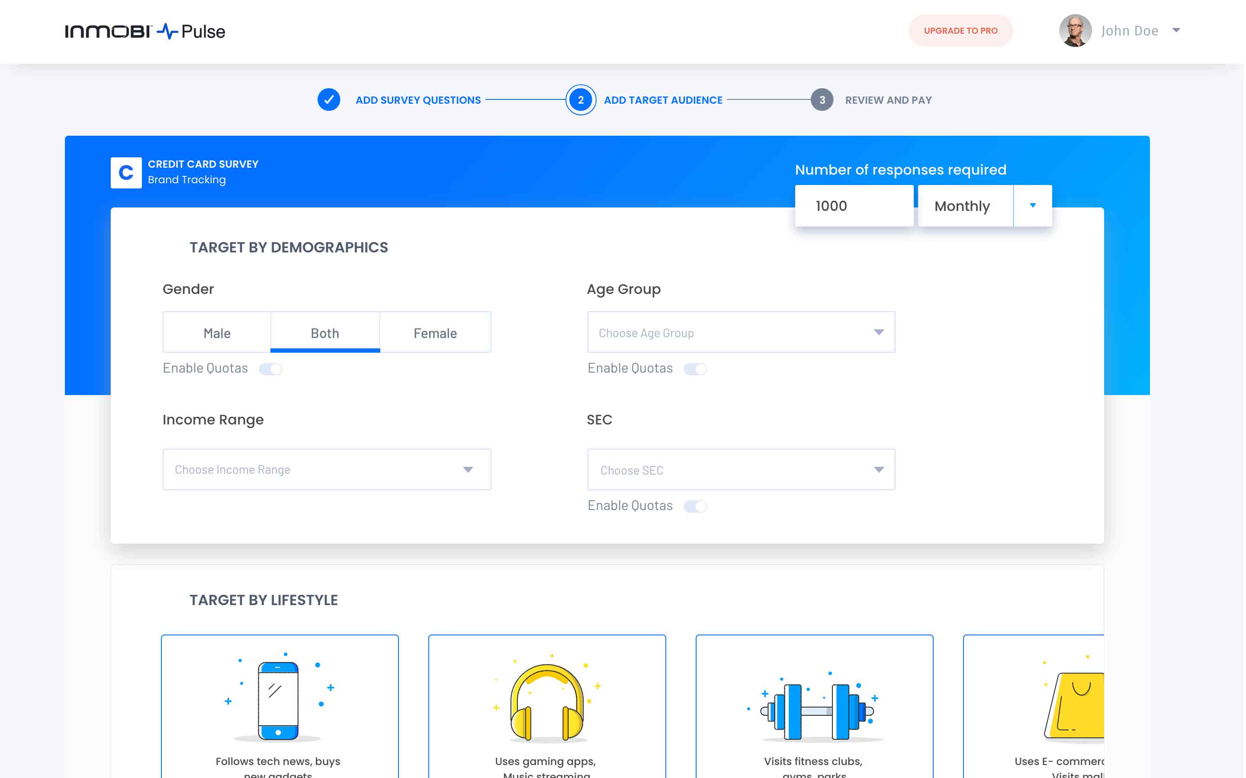1246x778 pixels.
Task: Click the step 2 circle icon
Action: 580,100
